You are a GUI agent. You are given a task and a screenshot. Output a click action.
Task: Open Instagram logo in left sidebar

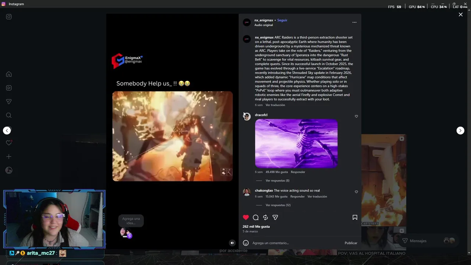9,17
